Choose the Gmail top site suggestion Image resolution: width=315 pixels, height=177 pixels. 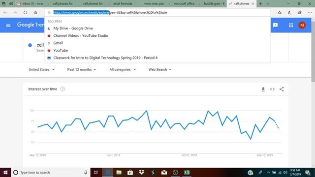click(157, 43)
